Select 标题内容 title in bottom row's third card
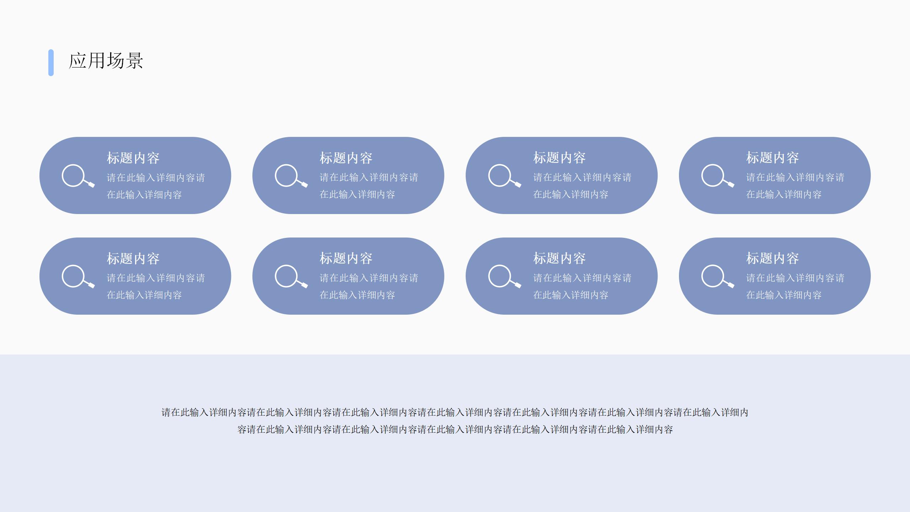The image size is (910, 512). click(560, 258)
